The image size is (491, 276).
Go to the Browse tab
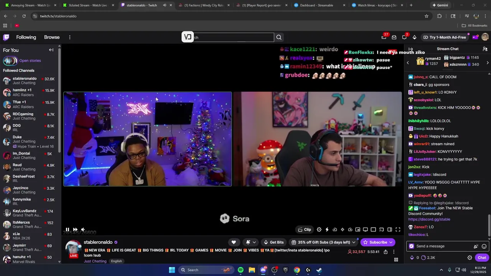click(52, 37)
